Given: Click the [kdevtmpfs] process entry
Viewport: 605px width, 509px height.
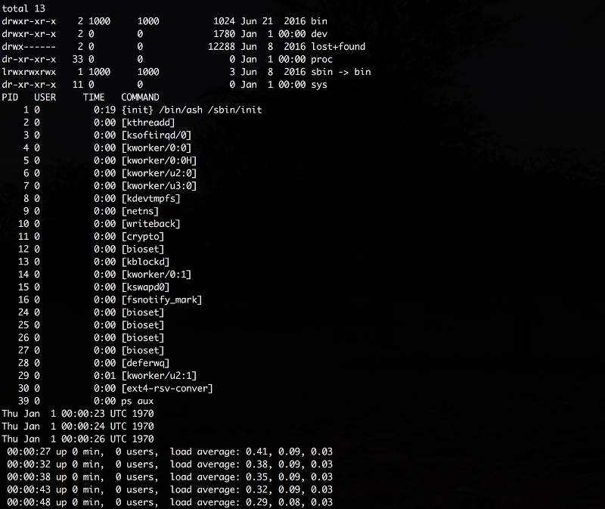Looking at the screenshot, I should click(x=150, y=198).
